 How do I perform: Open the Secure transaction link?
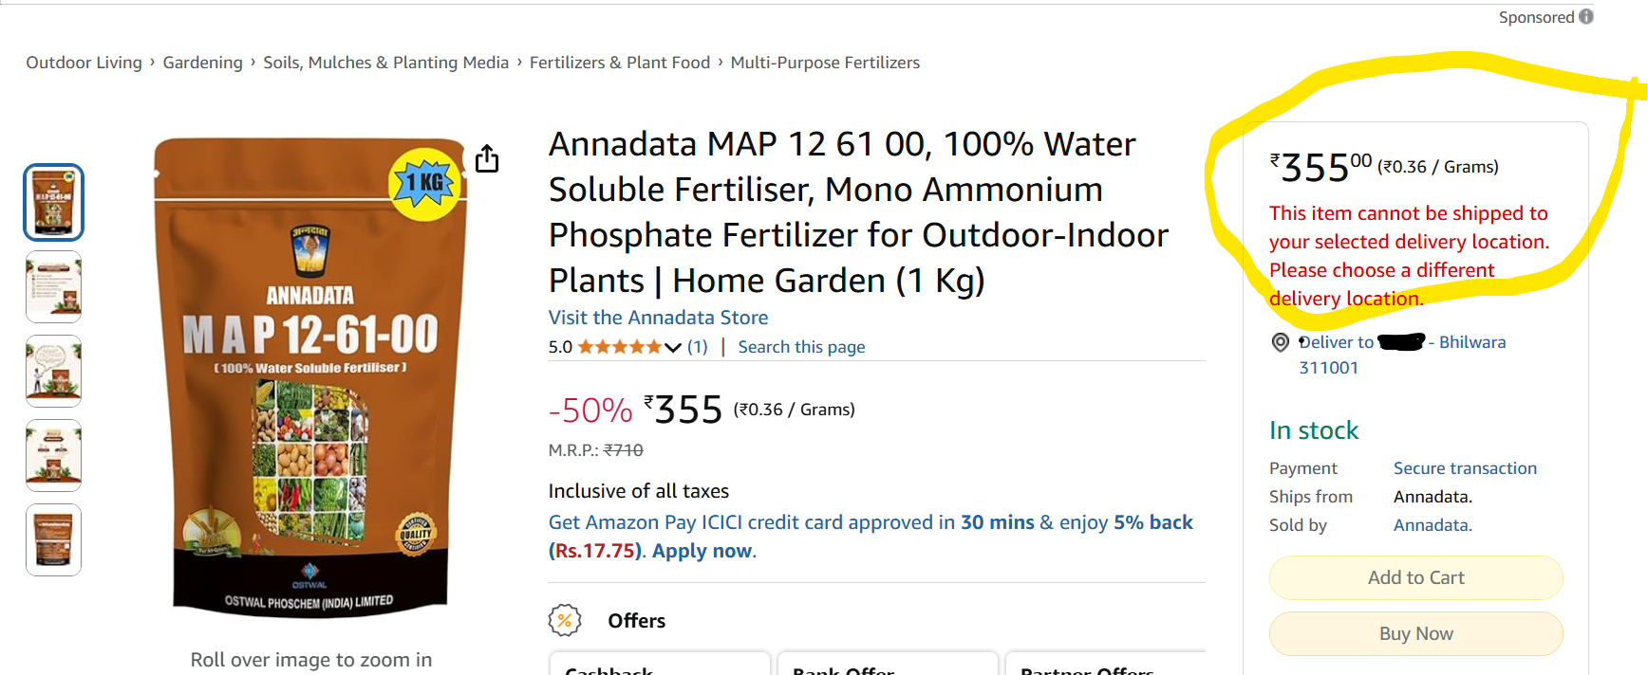point(1465,468)
